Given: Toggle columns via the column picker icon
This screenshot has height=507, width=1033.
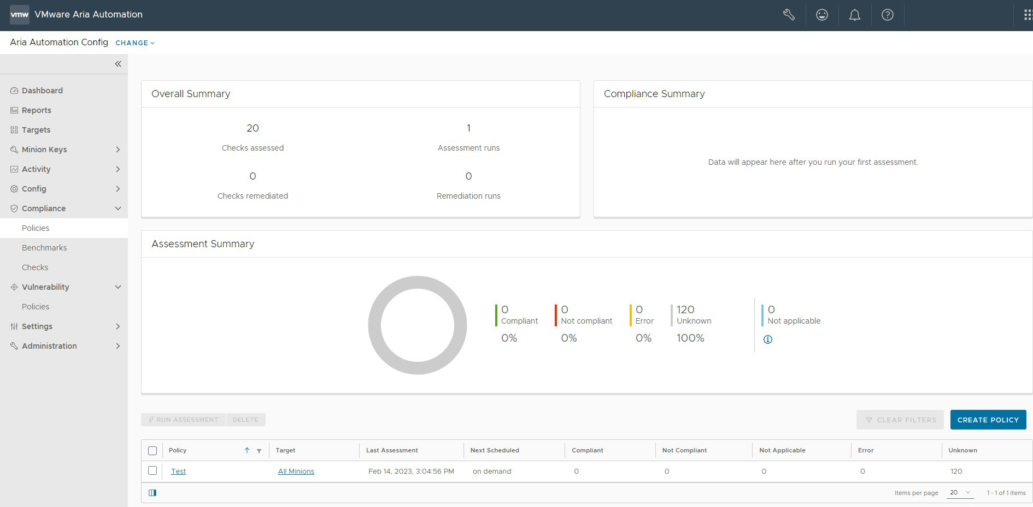Looking at the screenshot, I should click(152, 493).
